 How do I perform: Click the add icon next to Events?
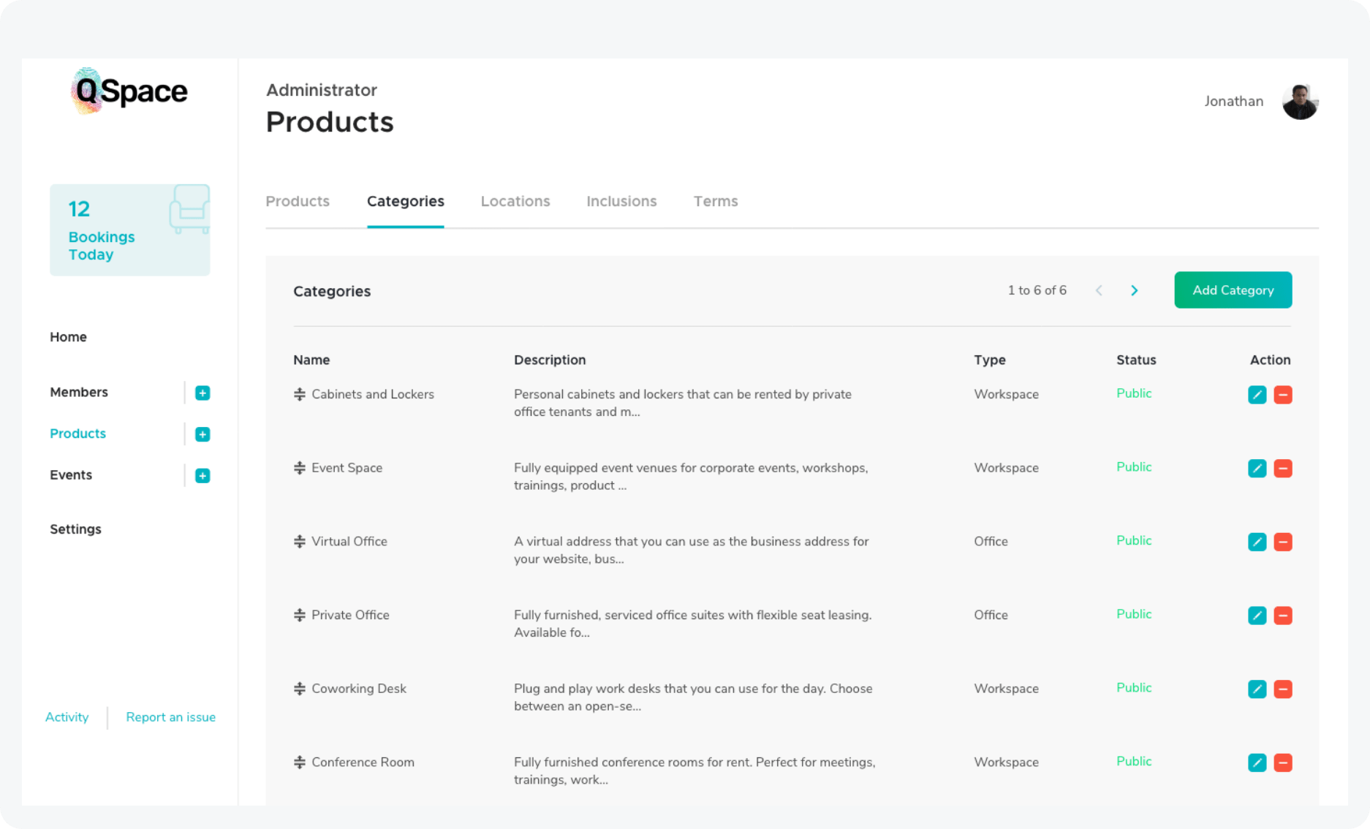202,475
